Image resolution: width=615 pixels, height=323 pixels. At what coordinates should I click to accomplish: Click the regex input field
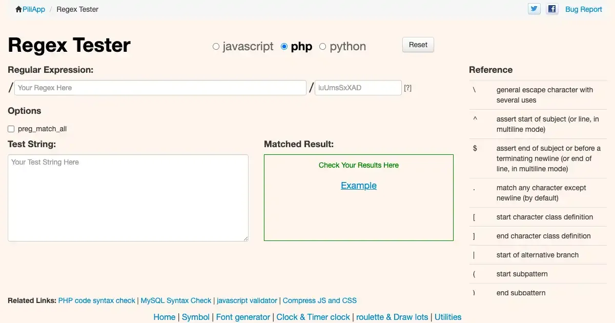pyautogui.click(x=160, y=88)
